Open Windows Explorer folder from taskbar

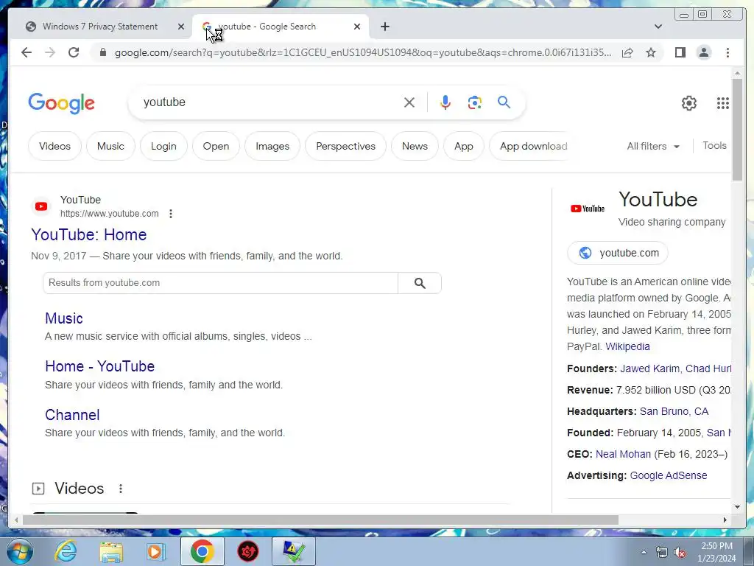point(111,551)
